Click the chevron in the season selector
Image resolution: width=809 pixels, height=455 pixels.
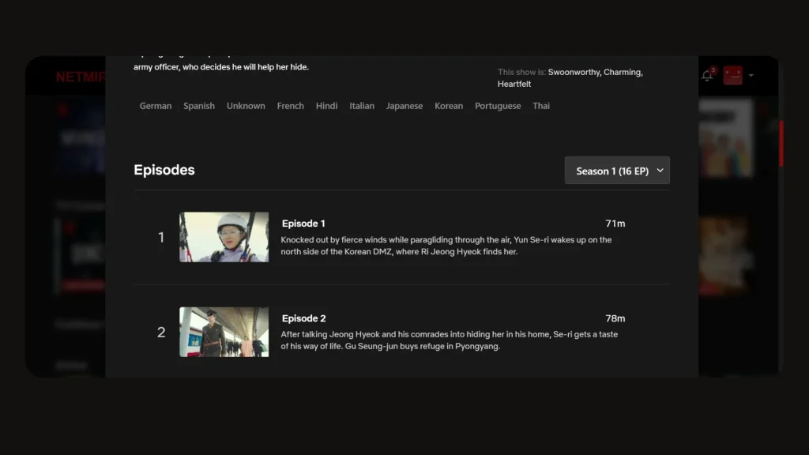pos(660,171)
